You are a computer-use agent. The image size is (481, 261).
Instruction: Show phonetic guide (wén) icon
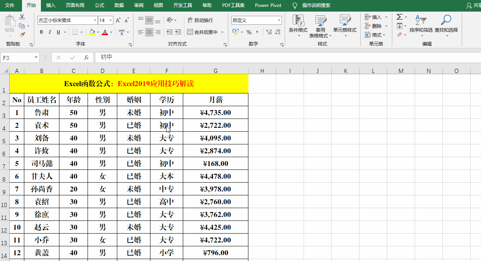pyautogui.click(x=122, y=32)
